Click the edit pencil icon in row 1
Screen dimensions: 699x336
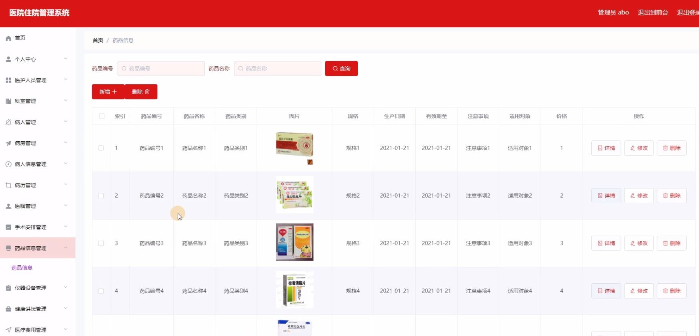coord(633,148)
